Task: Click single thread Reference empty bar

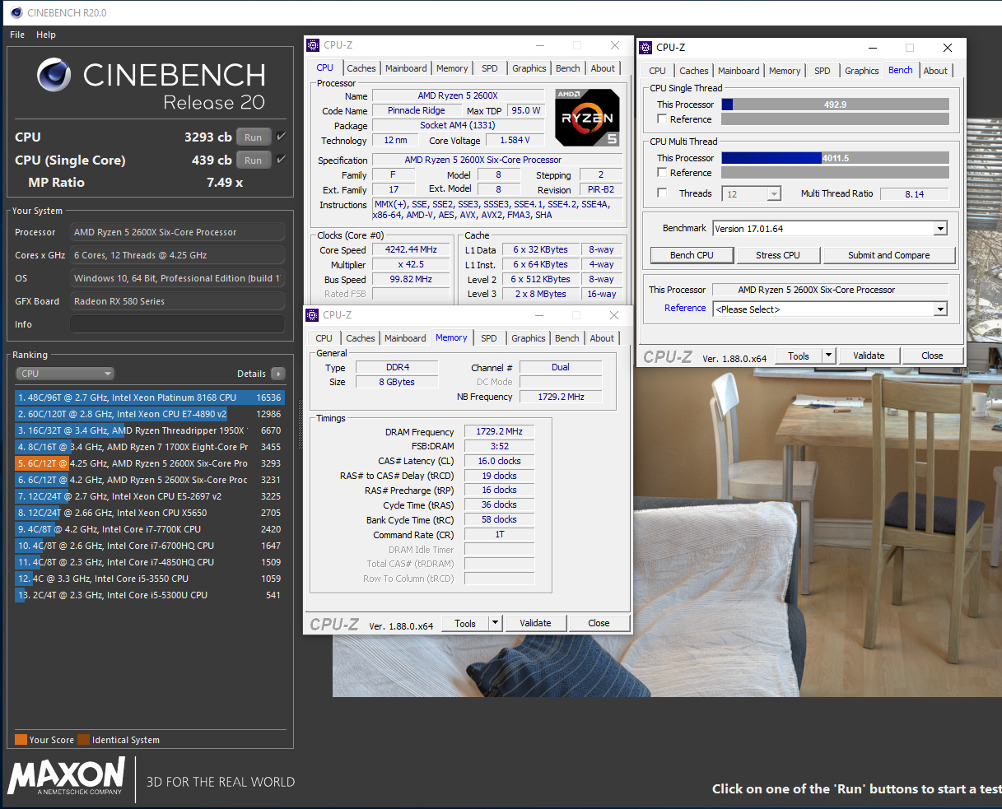Action: (x=835, y=119)
